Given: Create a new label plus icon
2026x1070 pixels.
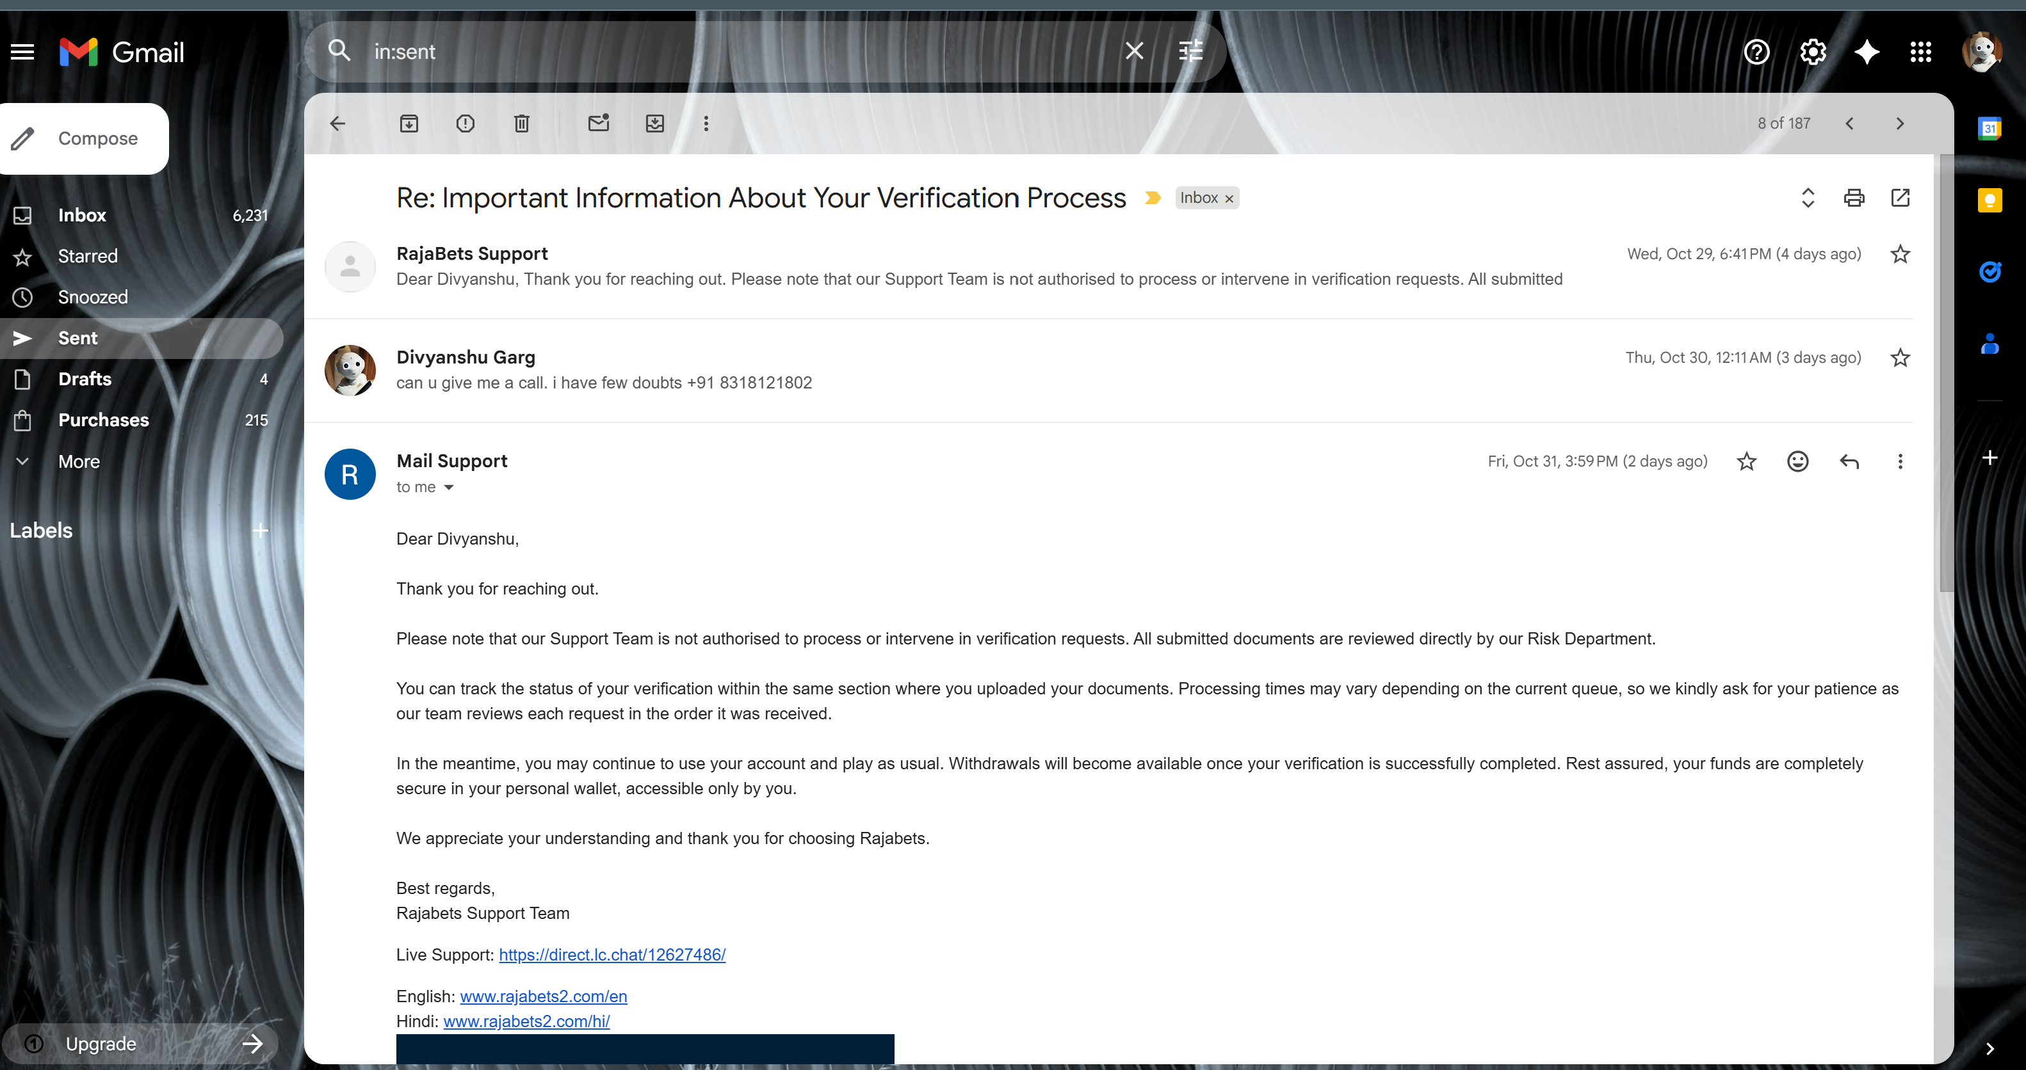Looking at the screenshot, I should coord(261,531).
